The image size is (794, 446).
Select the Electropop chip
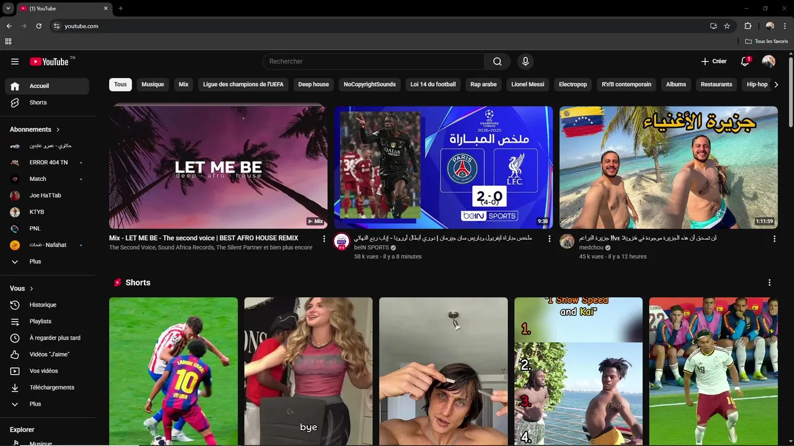point(573,84)
